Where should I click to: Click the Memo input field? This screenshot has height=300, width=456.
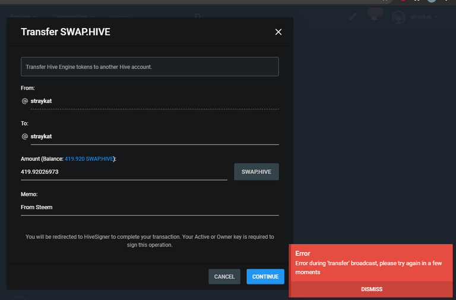150,207
